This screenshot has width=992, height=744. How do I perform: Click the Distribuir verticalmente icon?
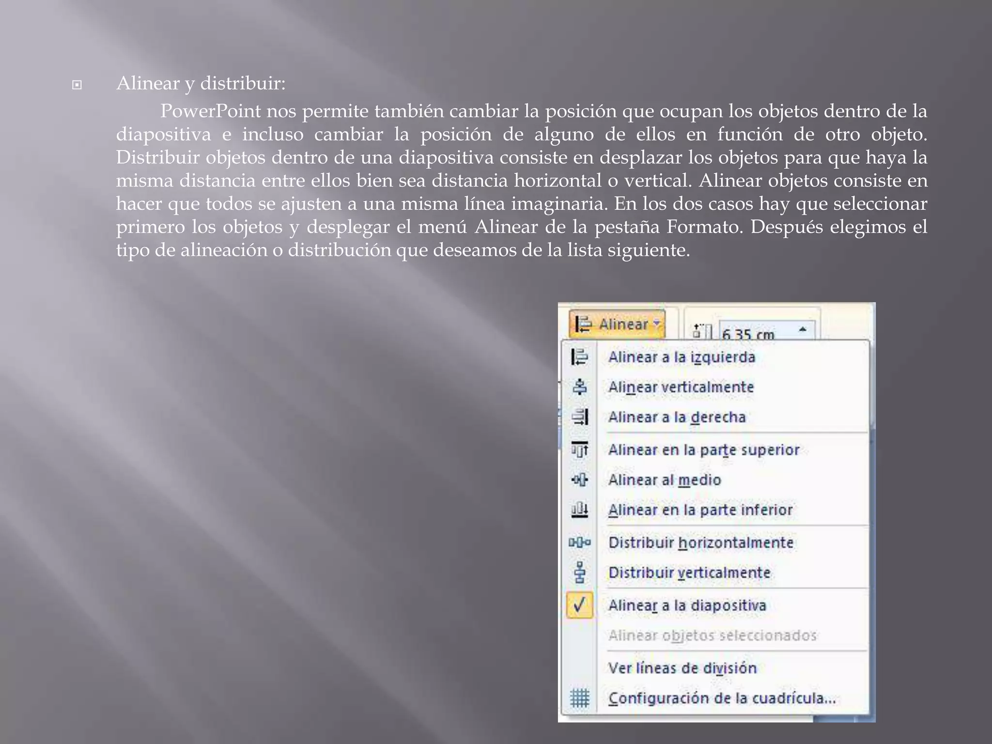(580, 572)
